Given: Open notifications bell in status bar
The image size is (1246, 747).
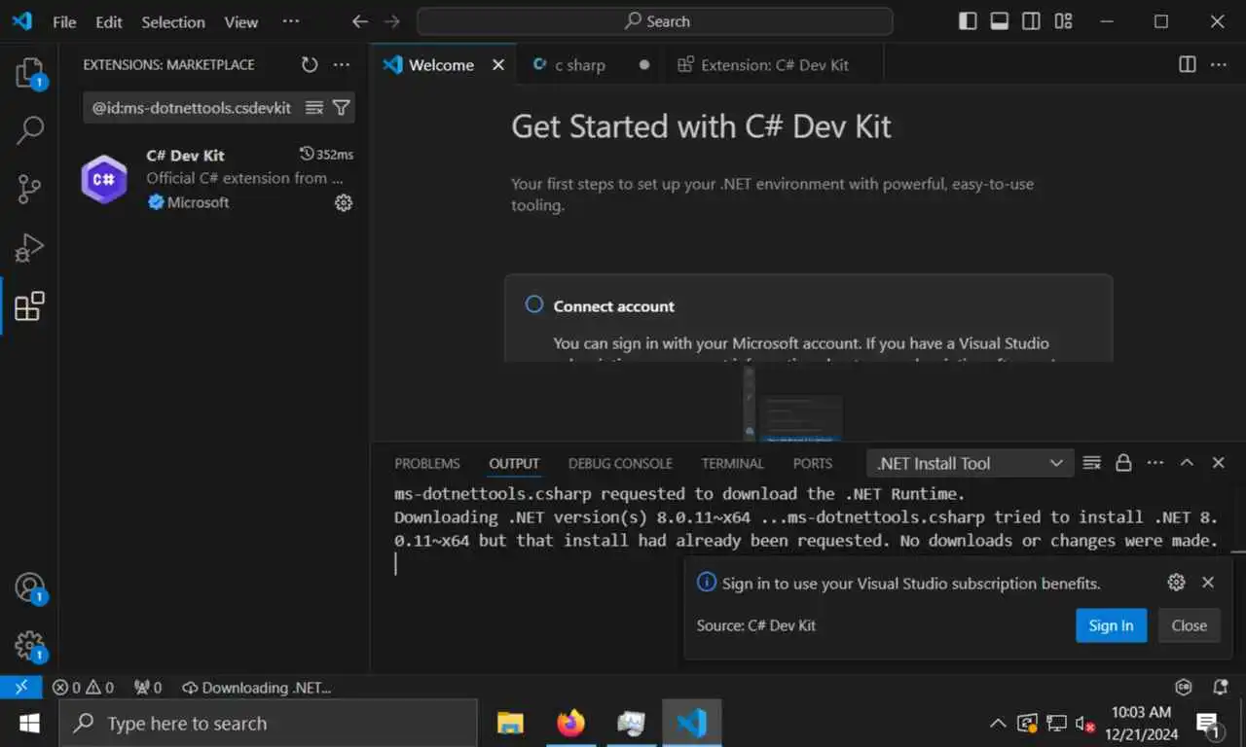Looking at the screenshot, I should click(x=1220, y=688).
